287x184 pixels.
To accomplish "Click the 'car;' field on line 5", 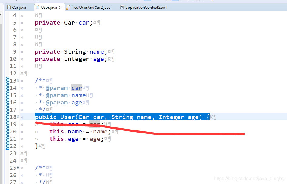I will [x=86, y=23].
